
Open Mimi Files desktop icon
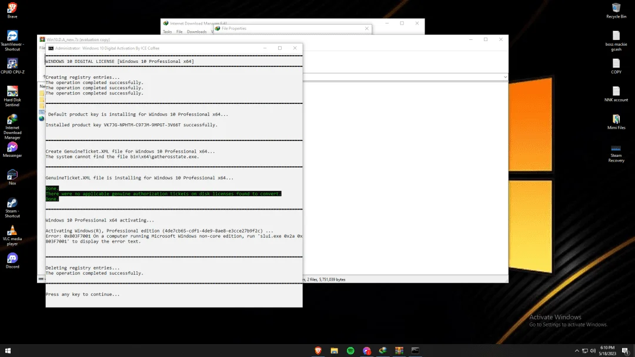pyautogui.click(x=616, y=122)
